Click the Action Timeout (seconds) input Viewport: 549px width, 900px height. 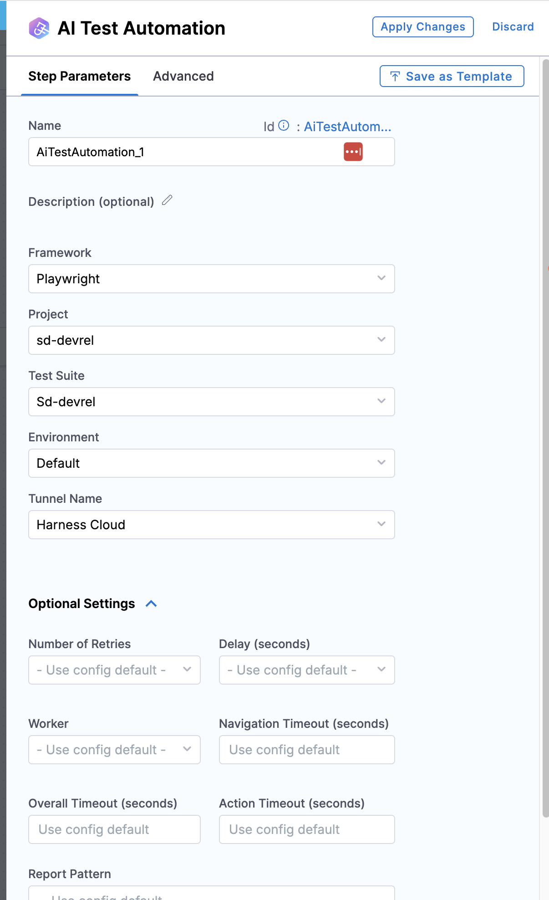[307, 829]
